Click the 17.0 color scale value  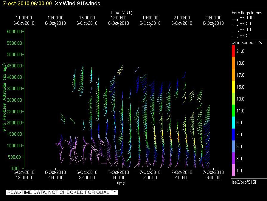tap(240, 75)
